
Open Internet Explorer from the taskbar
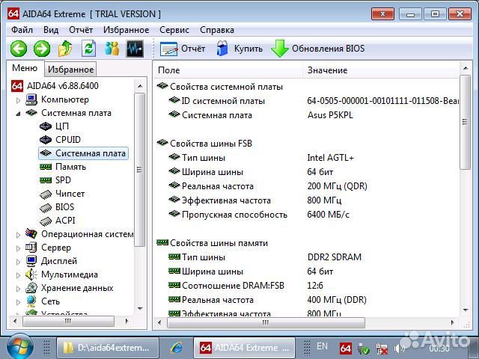tap(177, 348)
